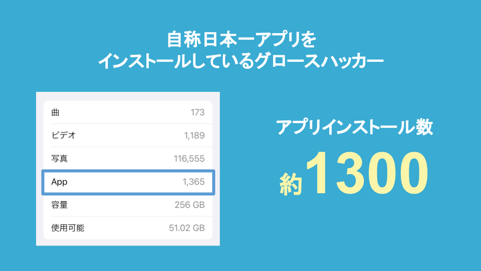Viewport: 481px width, 271px height.
Task: Click the App count 1,365
Action: click(193, 182)
